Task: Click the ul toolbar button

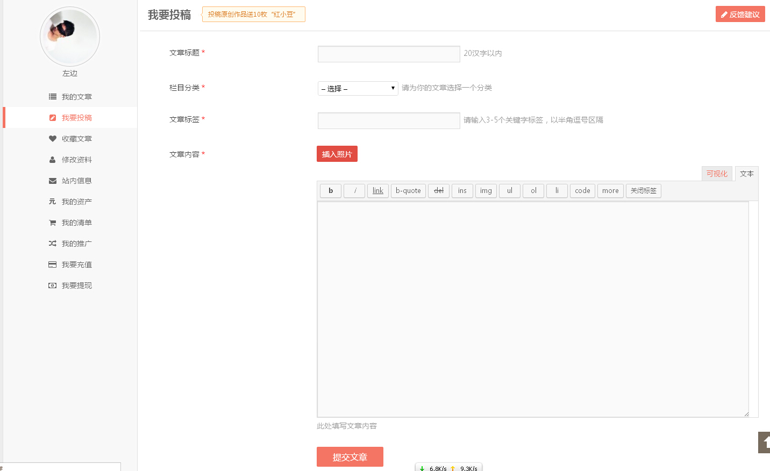Action: tap(510, 191)
